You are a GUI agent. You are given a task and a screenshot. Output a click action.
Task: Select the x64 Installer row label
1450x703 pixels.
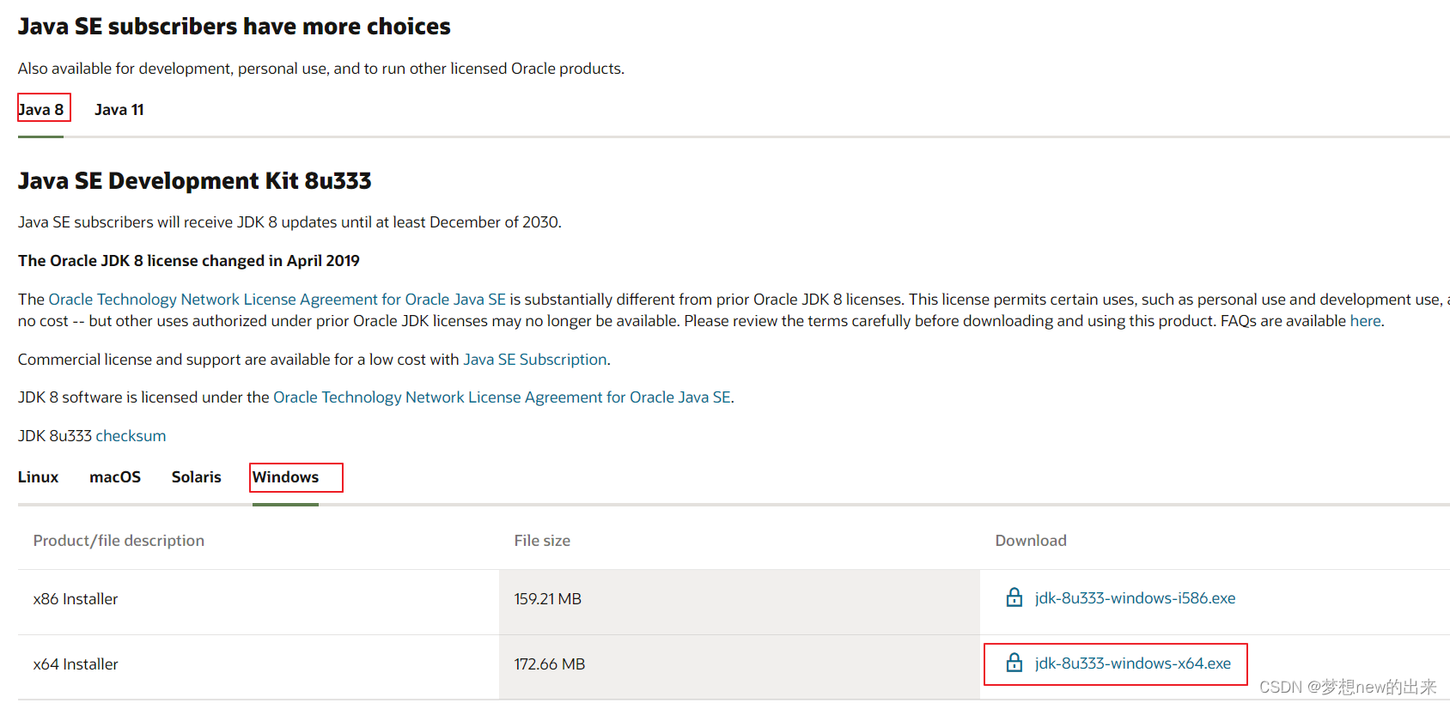[76, 664]
